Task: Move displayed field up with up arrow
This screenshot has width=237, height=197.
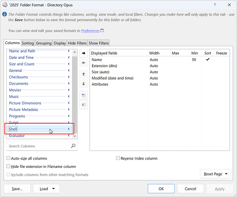Action: [x=84, y=74]
